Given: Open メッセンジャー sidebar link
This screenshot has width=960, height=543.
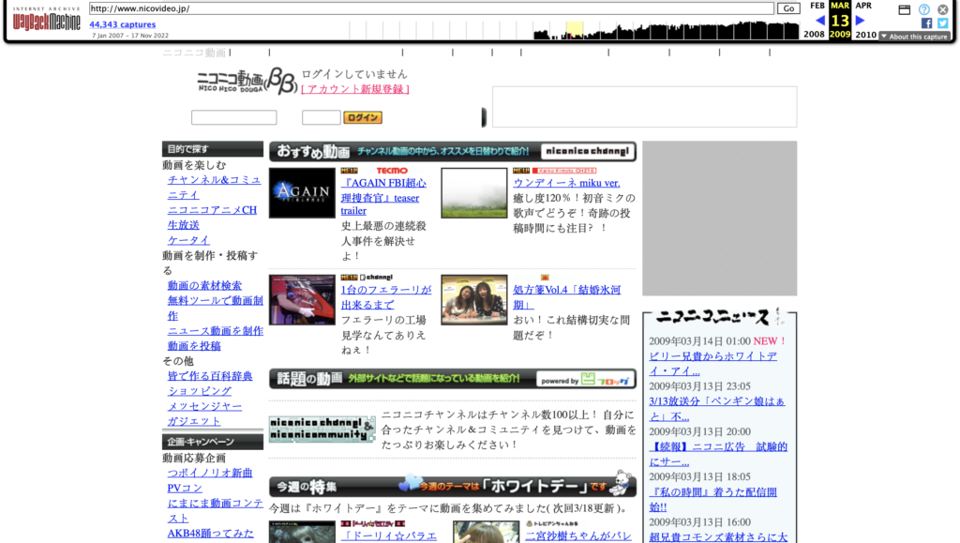Looking at the screenshot, I should click(x=204, y=406).
